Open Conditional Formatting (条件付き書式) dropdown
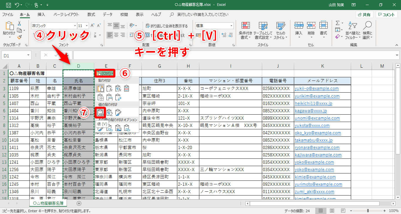401x214 pixels. [245, 30]
